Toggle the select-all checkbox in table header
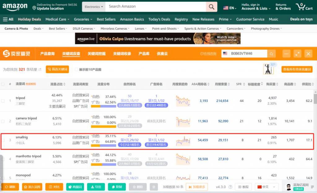317x193 pixels. (3, 84)
